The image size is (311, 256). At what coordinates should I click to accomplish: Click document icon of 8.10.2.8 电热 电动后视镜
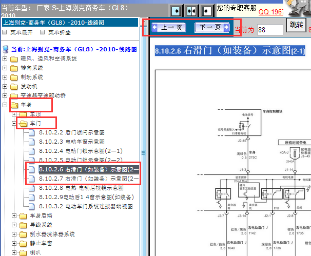point(32,188)
